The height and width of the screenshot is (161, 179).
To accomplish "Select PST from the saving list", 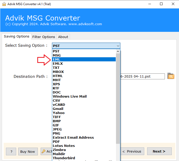I will coord(84,51).
